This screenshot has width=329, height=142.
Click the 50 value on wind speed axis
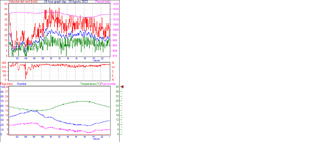[6, 4]
